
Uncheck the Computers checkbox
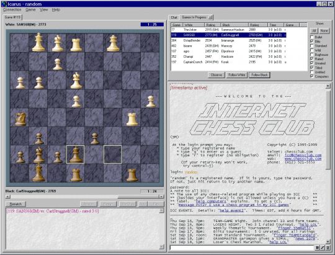(311, 76)
